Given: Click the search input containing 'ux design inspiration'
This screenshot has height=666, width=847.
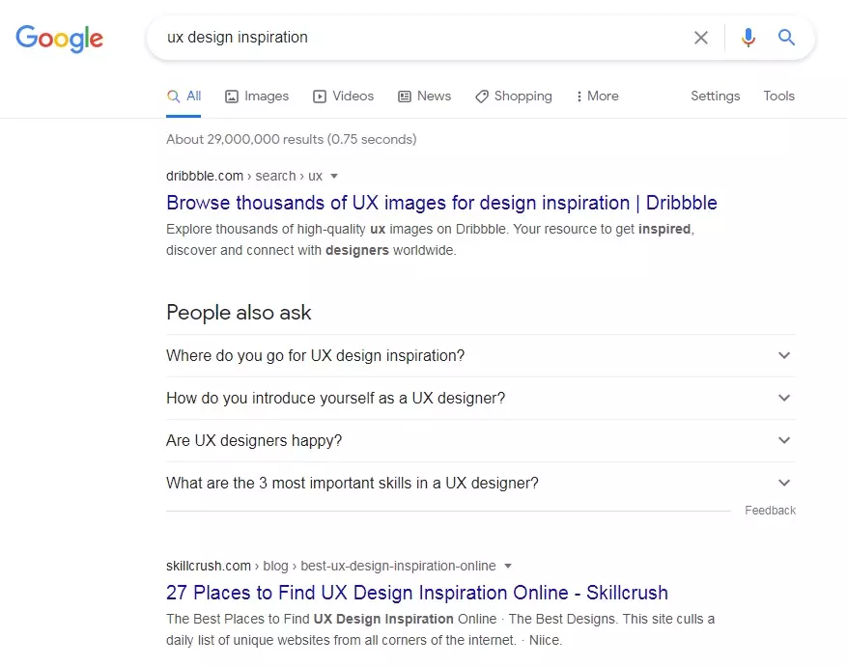Looking at the screenshot, I should (421, 38).
